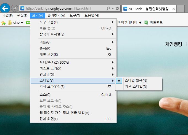Choose 새로 고침(R) menu item
Viewport: 188px width, 135px height.
point(73,55)
